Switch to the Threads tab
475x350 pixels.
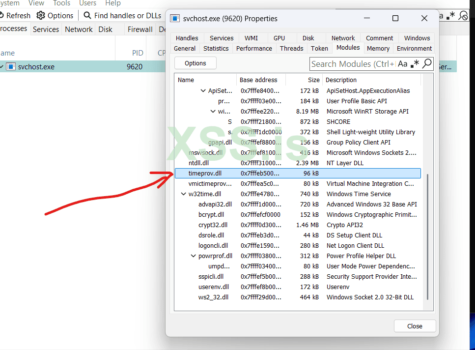coord(291,48)
